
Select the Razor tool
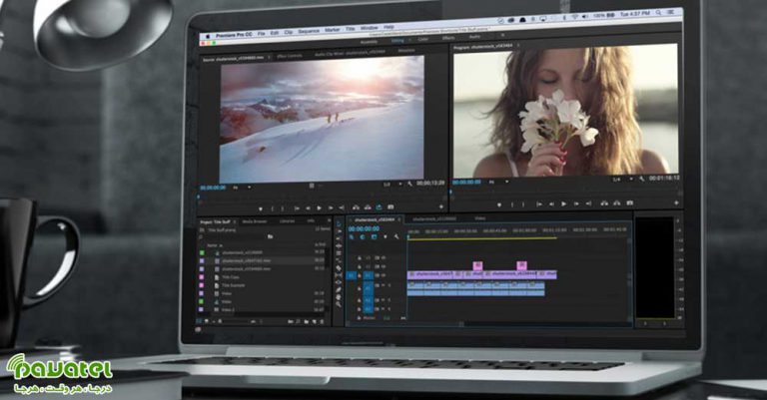[339, 267]
